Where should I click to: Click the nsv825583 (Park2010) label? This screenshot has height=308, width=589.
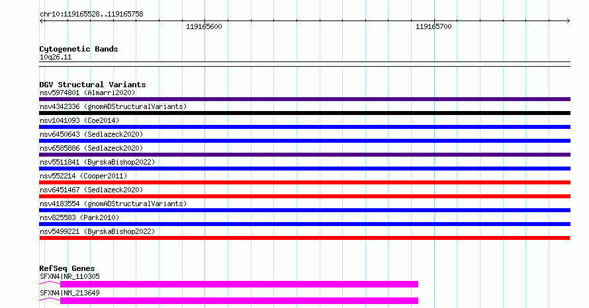pyautogui.click(x=79, y=217)
